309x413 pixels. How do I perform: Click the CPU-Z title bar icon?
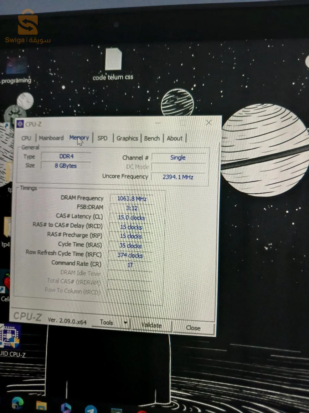pos(20,124)
